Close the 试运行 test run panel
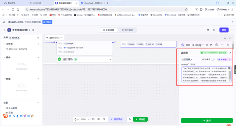The width and height of the screenshot is (236, 126). coord(230,53)
